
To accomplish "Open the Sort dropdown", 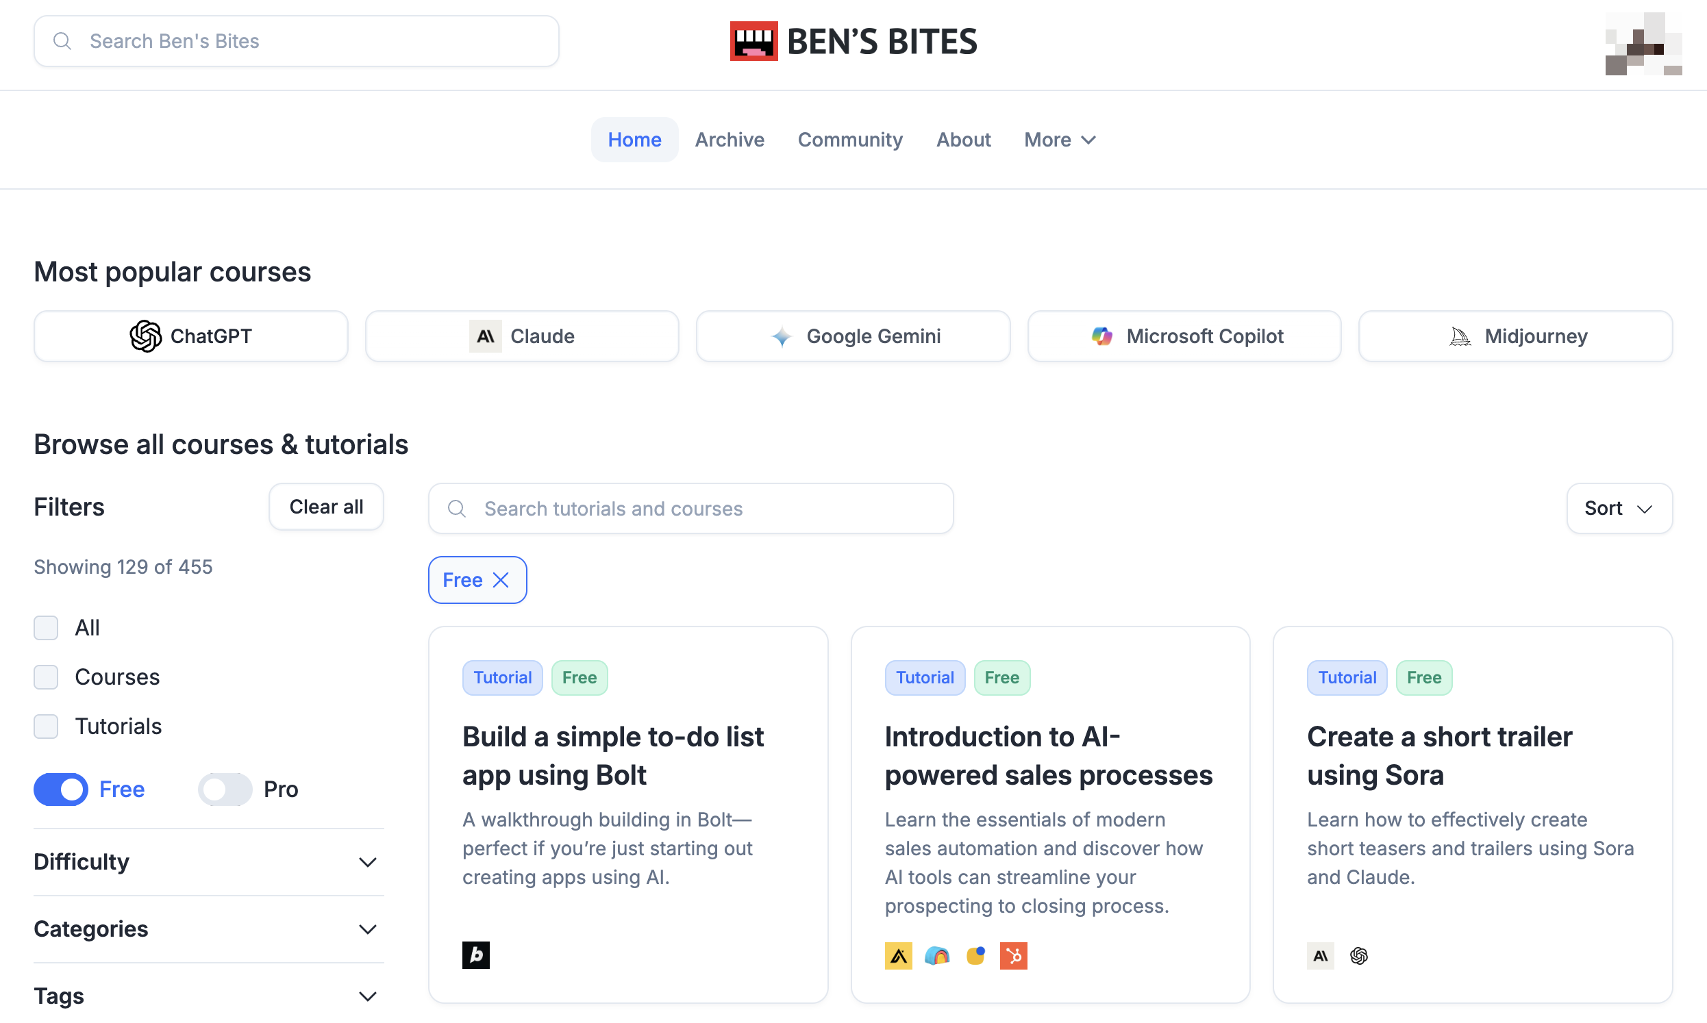I will pos(1619,509).
